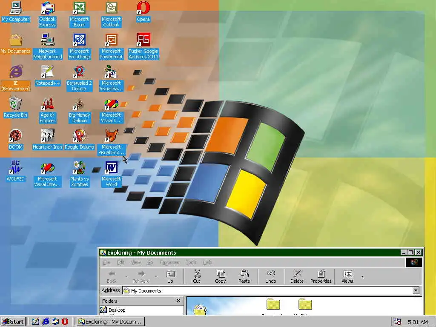This screenshot has height=327, width=436.
Task: Open the View menu in Explorer
Action: click(x=136, y=262)
